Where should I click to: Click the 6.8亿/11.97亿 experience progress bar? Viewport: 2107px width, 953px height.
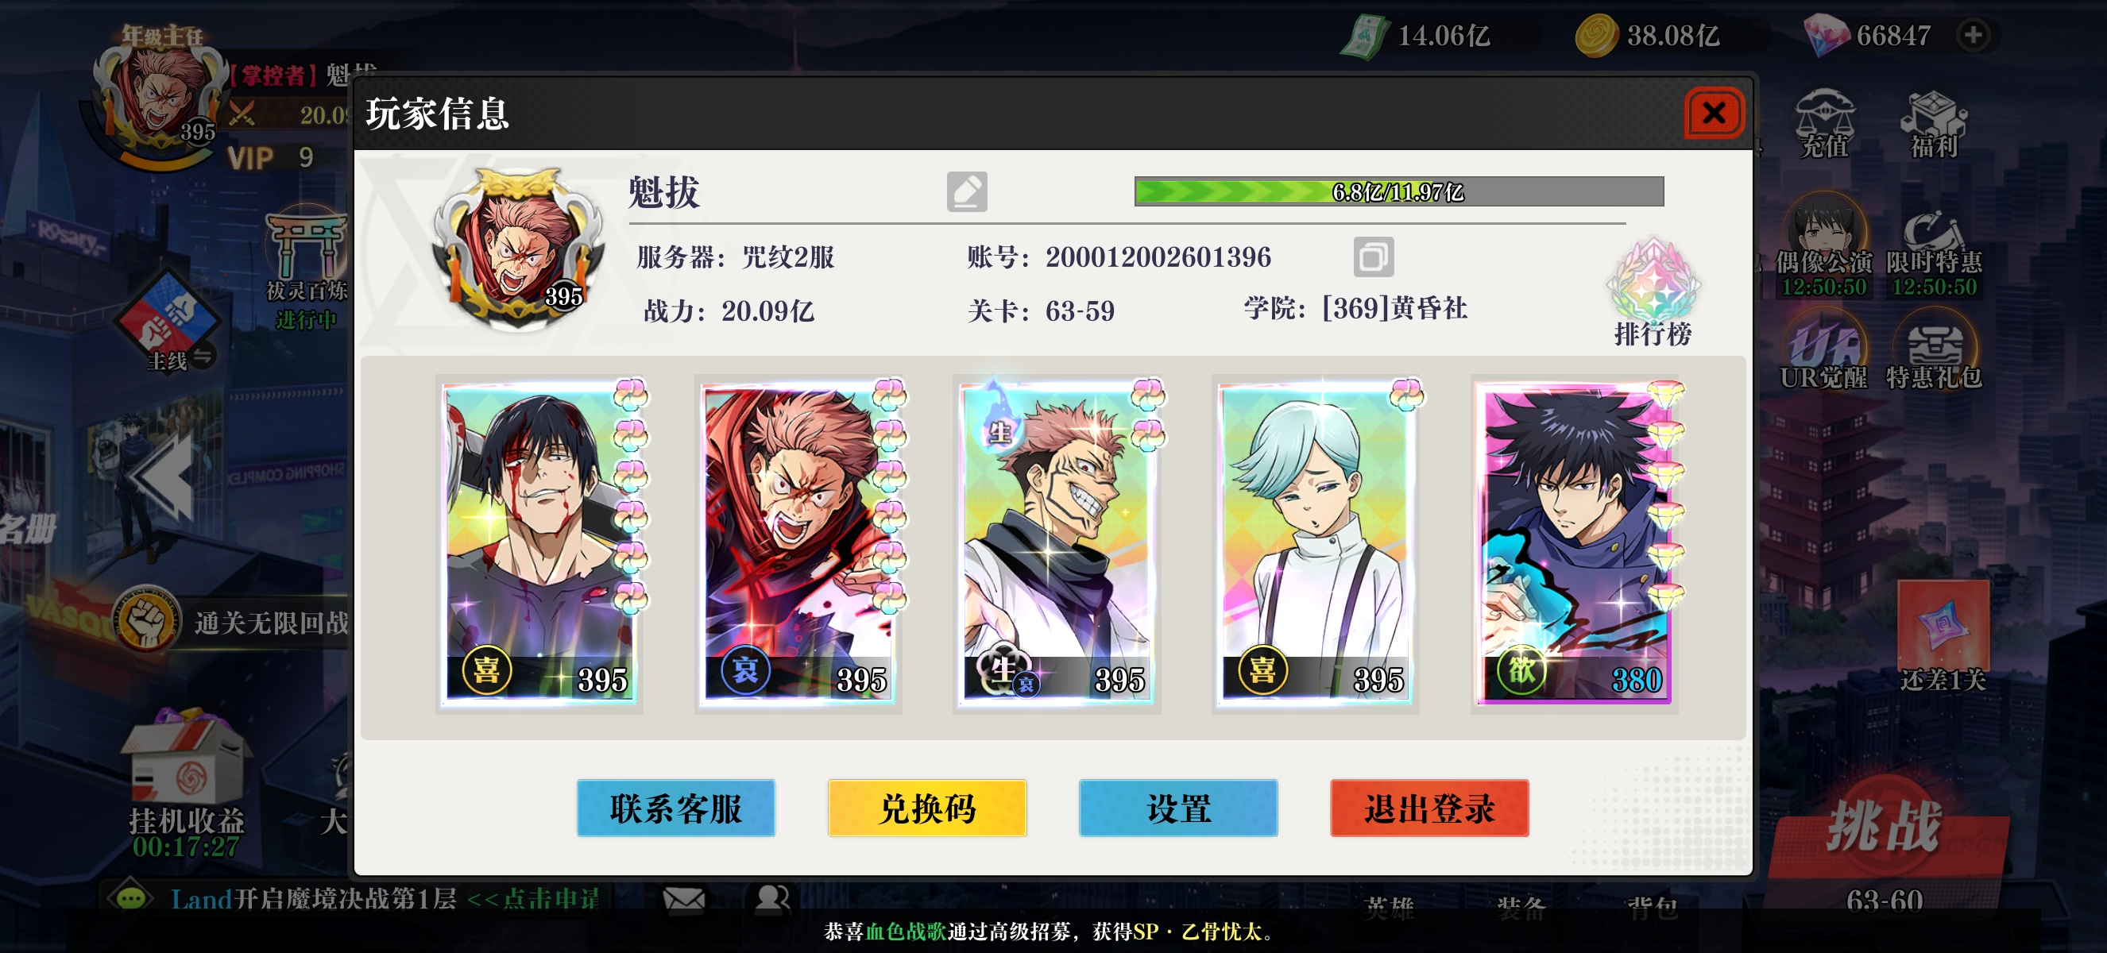tap(1398, 191)
